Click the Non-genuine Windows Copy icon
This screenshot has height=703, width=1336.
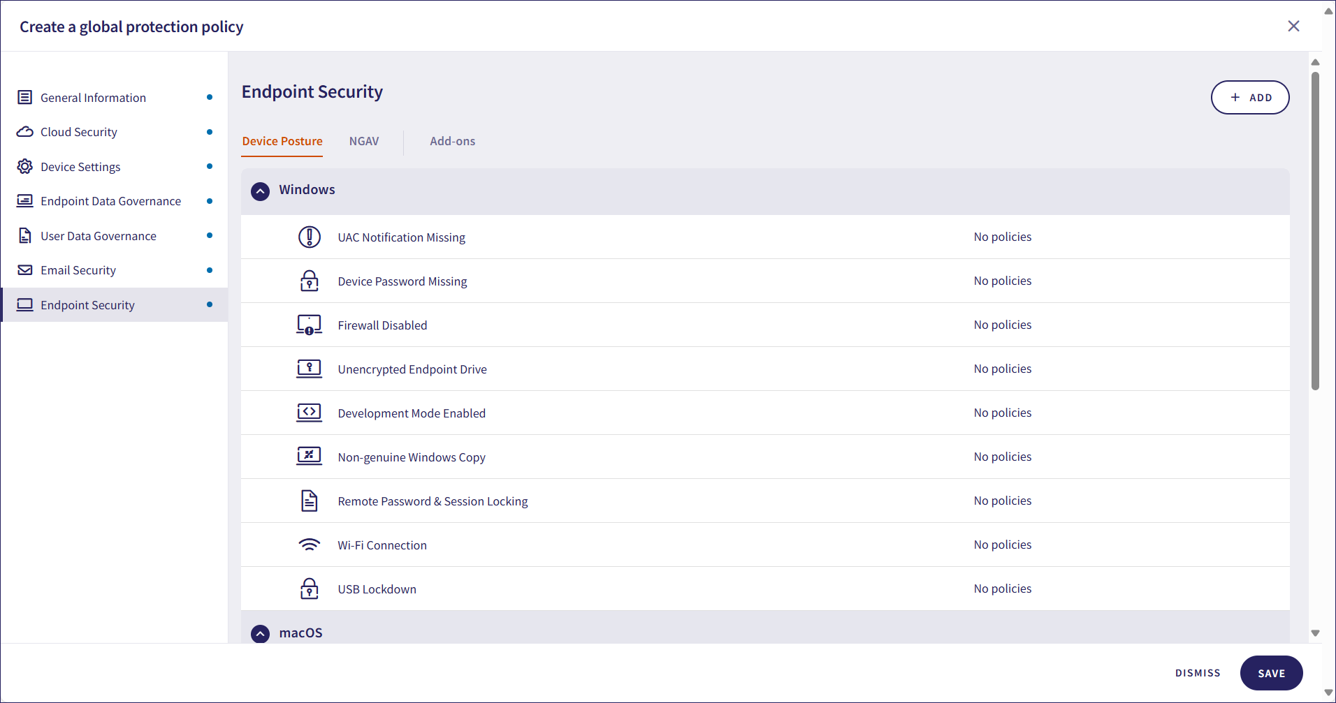[309, 457]
